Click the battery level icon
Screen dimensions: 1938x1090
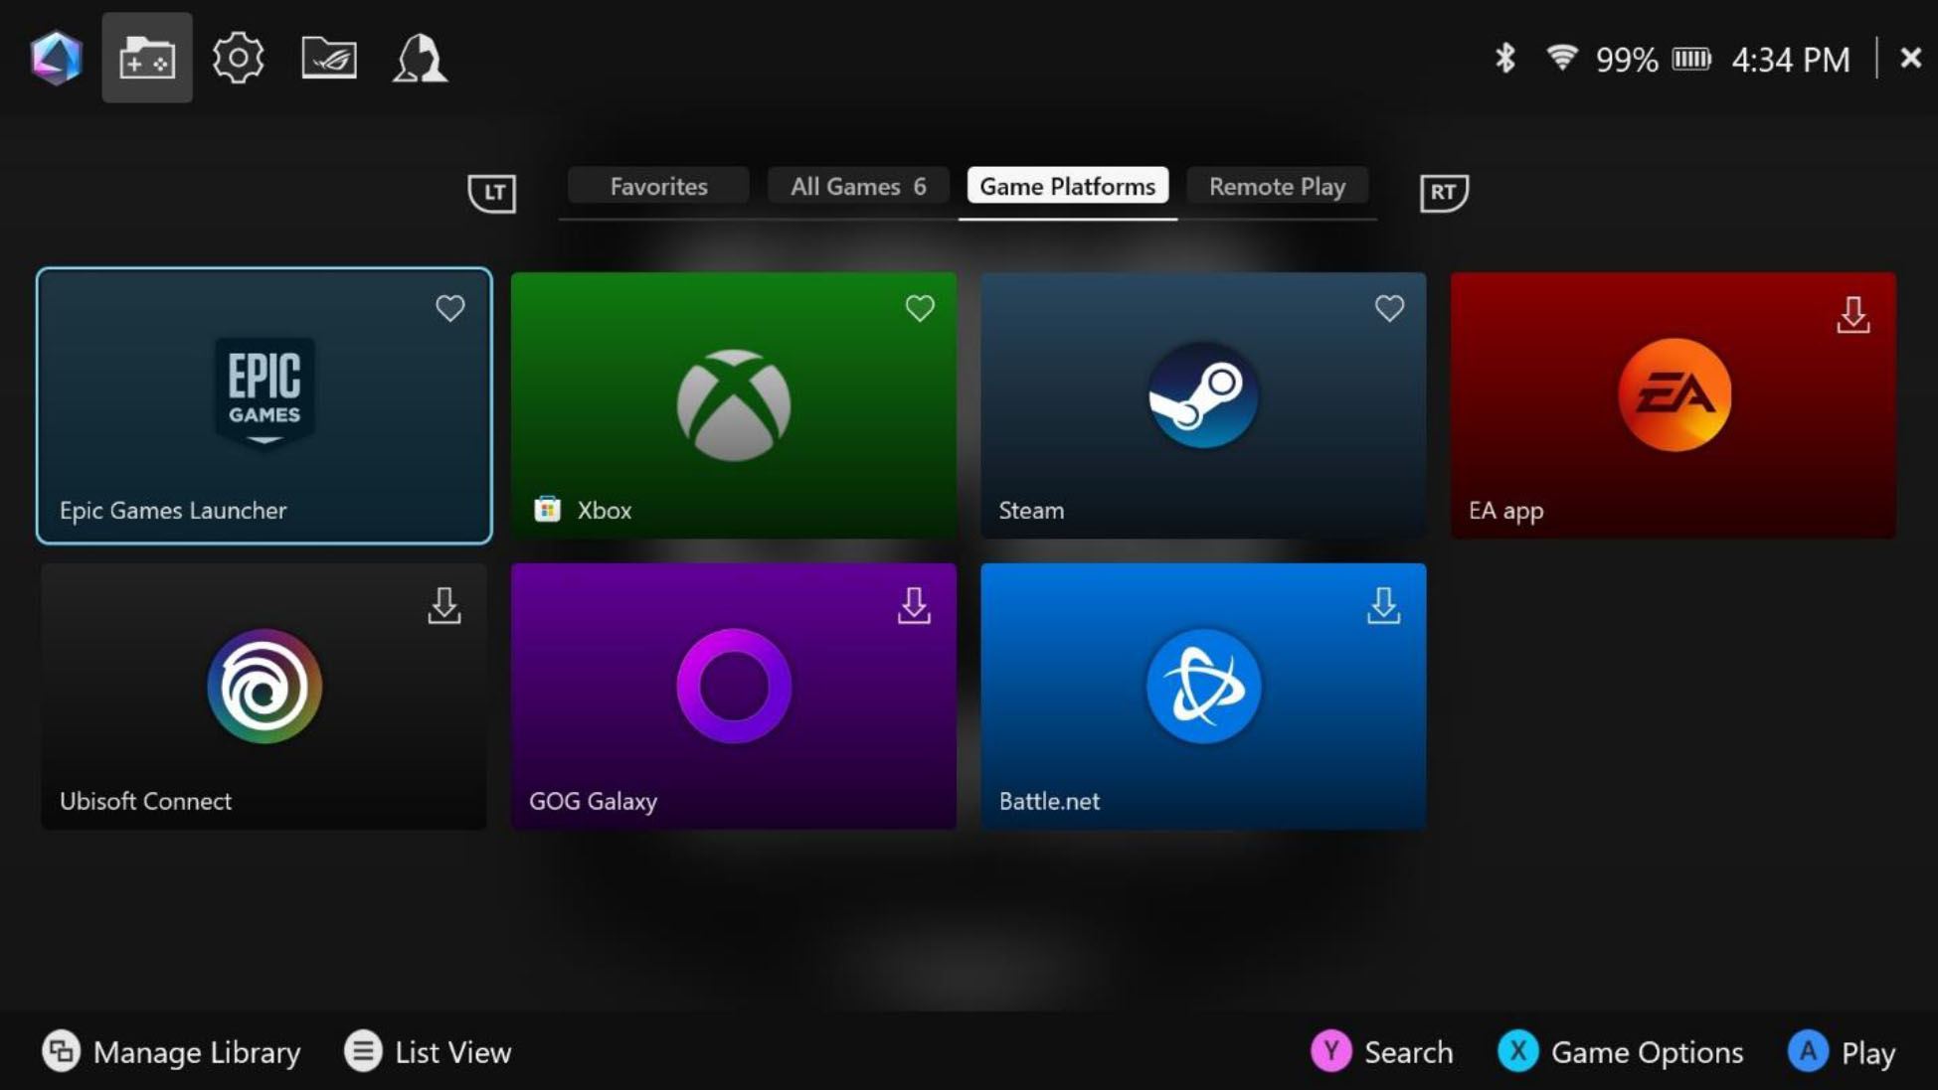click(x=1690, y=60)
